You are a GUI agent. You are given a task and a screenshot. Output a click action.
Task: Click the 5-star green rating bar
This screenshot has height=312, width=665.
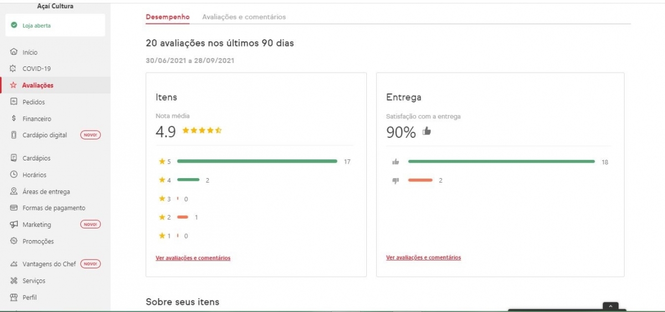click(257, 162)
